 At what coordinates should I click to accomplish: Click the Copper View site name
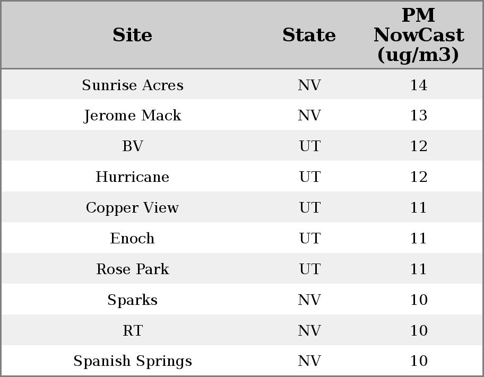point(133,208)
